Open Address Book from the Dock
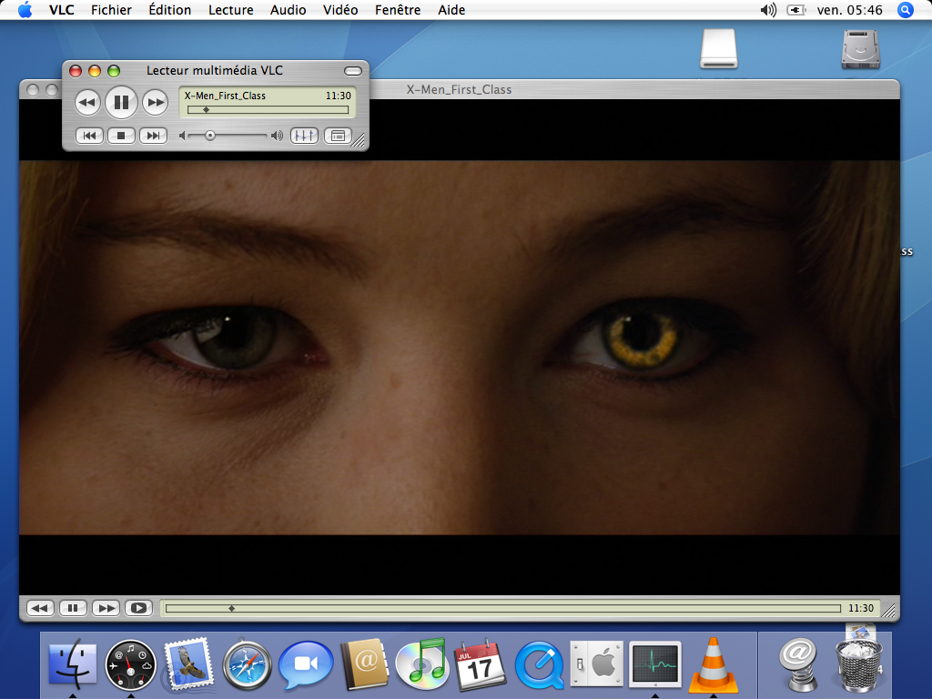 [364, 664]
